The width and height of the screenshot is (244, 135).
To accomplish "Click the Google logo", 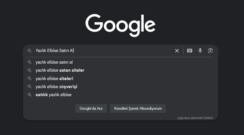I will [120, 25].
